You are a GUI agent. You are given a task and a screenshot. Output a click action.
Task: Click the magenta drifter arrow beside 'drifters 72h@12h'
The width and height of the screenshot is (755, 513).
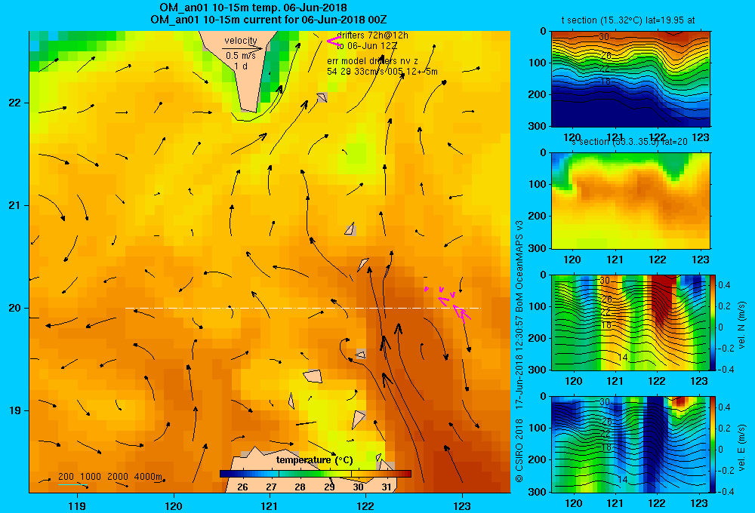[334, 41]
